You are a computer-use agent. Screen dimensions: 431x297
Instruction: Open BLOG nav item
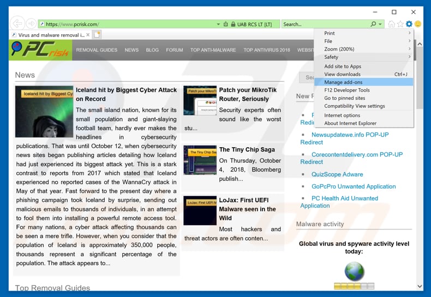[152, 50]
